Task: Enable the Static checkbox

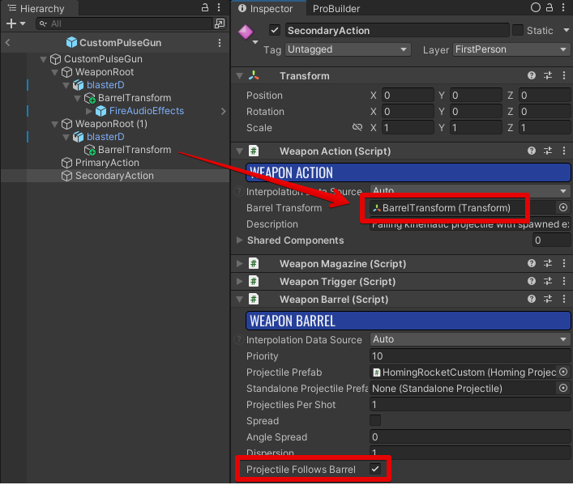Action: tap(518, 30)
